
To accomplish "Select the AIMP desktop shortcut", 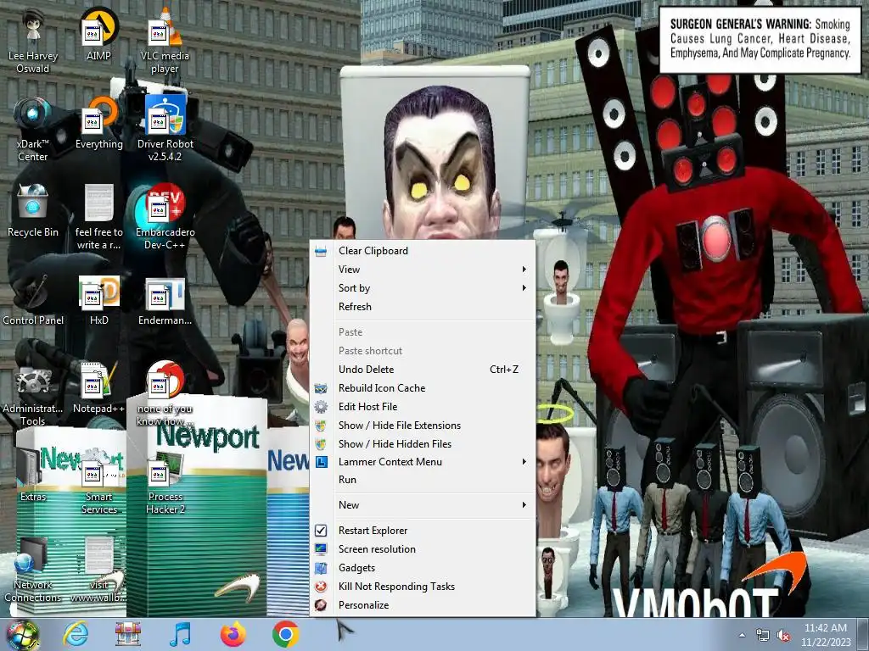I will click(98, 34).
